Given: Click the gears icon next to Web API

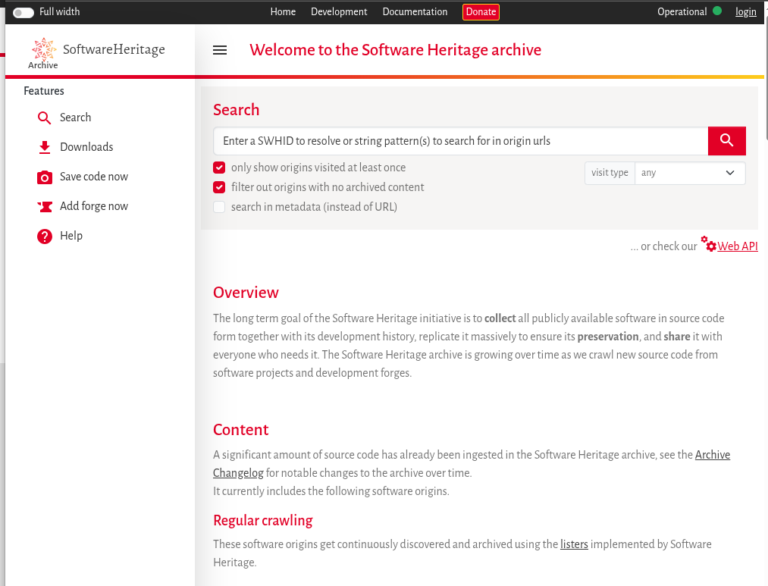Looking at the screenshot, I should click(x=709, y=244).
